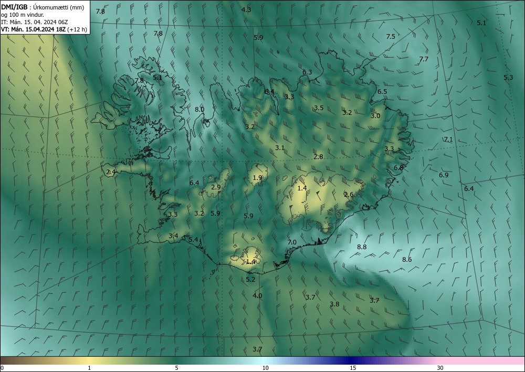Click the 2.9 value on the map
Viewport: 525px width, 372px height.
(x=216, y=187)
